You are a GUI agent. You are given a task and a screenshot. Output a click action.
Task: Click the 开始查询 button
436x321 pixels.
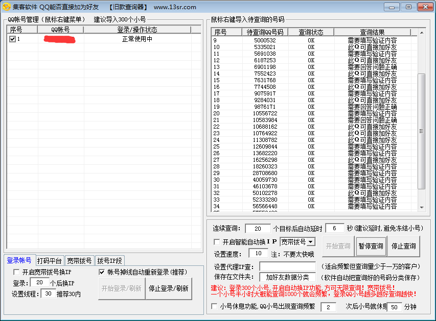(x=338, y=246)
